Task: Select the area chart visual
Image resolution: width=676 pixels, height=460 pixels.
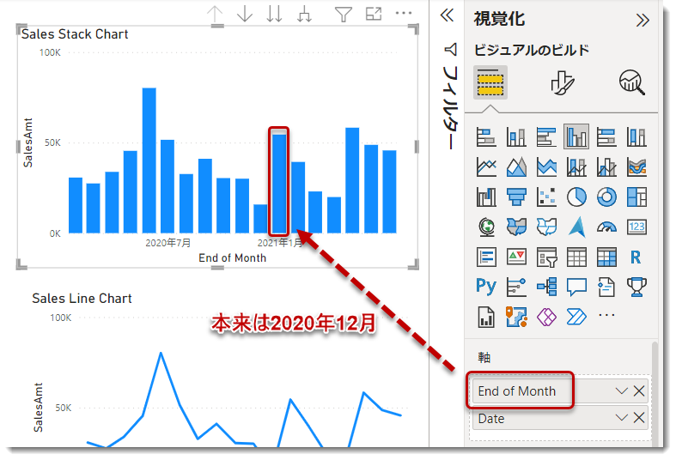Action: click(x=516, y=167)
